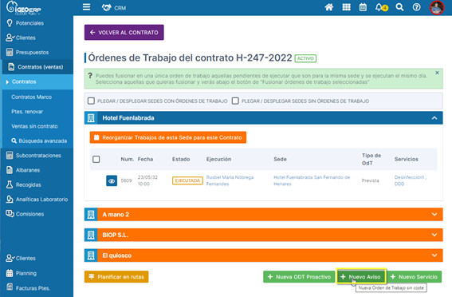Open Contratos Marco in the sidebar

[31, 97]
